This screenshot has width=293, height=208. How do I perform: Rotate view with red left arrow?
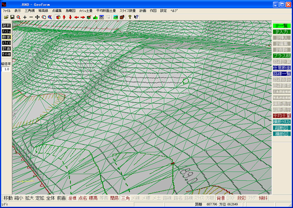77,17
